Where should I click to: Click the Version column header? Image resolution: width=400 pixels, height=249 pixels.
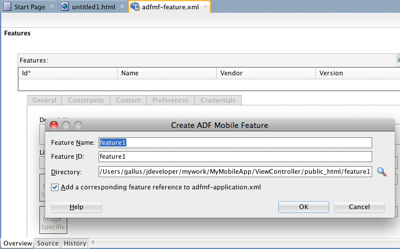pos(358,73)
